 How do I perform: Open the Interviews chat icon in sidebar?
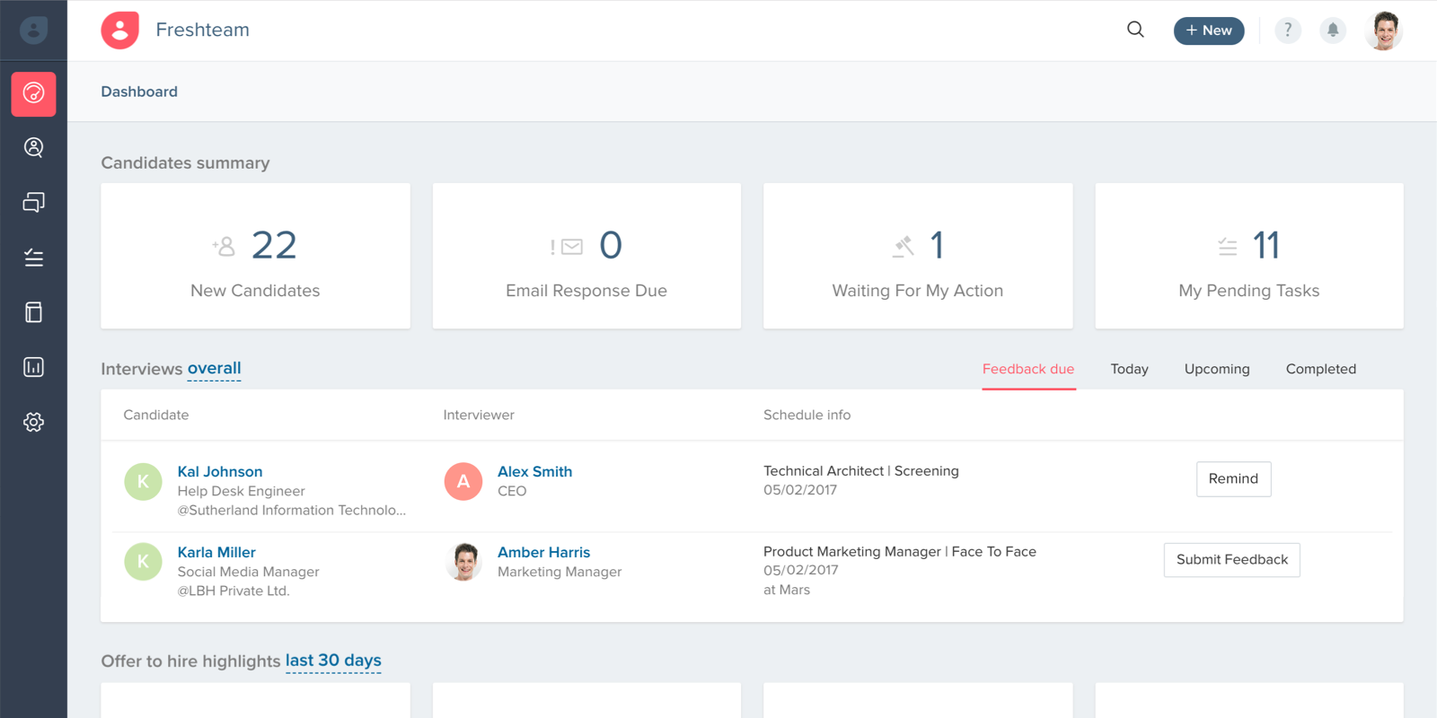click(x=33, y=203)
